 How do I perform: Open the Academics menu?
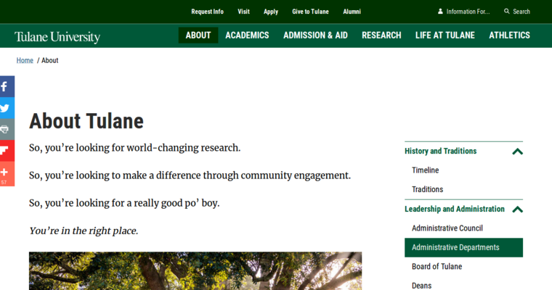pyautogui.click(x=247, y=36)
